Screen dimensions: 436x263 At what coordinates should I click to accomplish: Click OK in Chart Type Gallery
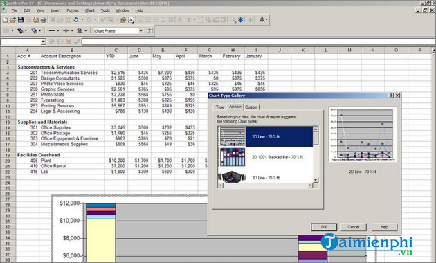click(x=324, y=227)
